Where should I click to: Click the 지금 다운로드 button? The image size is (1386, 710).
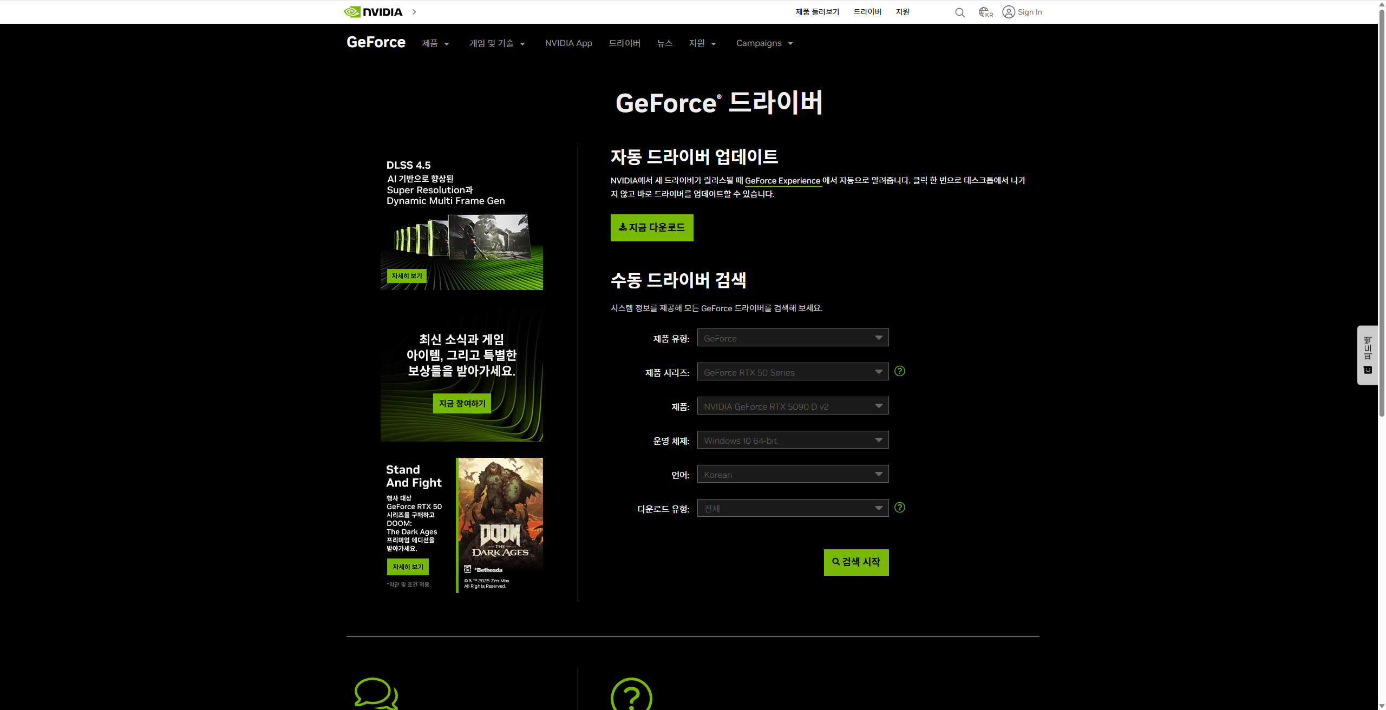pyautogui.click(x=651, y=228)
